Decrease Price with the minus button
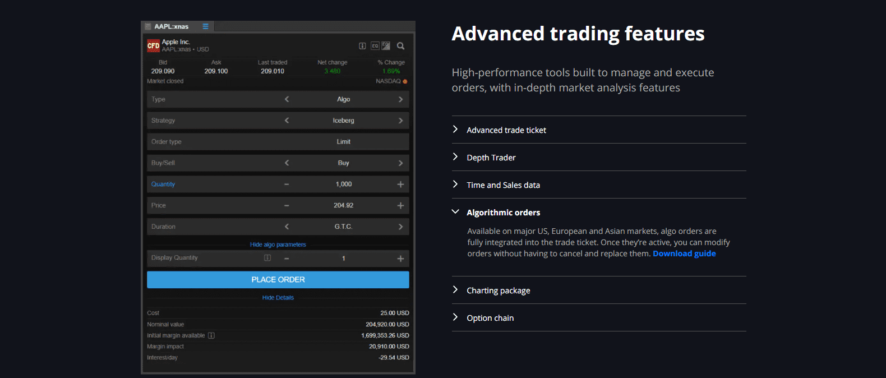Screen dimensions: 886x378 click(x=287, y=206)
